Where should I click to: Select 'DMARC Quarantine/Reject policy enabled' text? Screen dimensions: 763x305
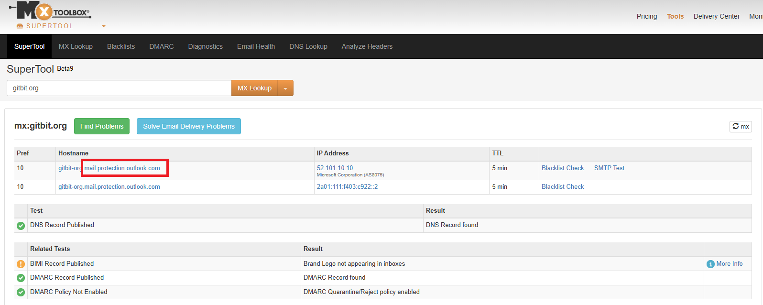coord(361,292)
